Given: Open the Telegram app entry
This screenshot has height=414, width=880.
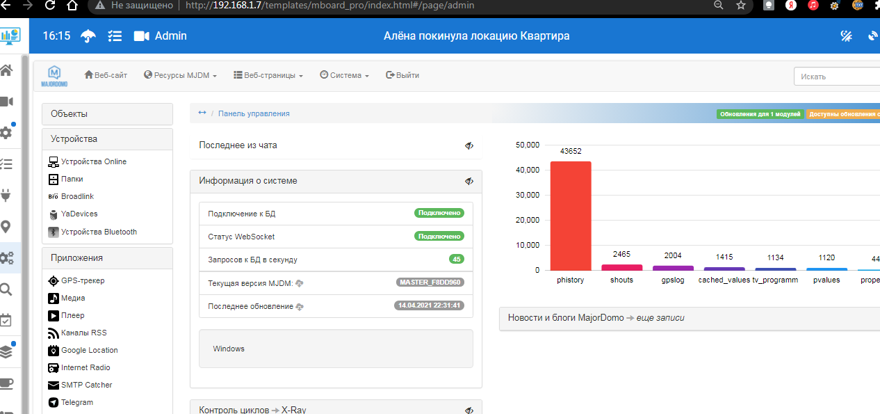Looking at the screenshot, I should pyautogui.click(x=76, y=402).
